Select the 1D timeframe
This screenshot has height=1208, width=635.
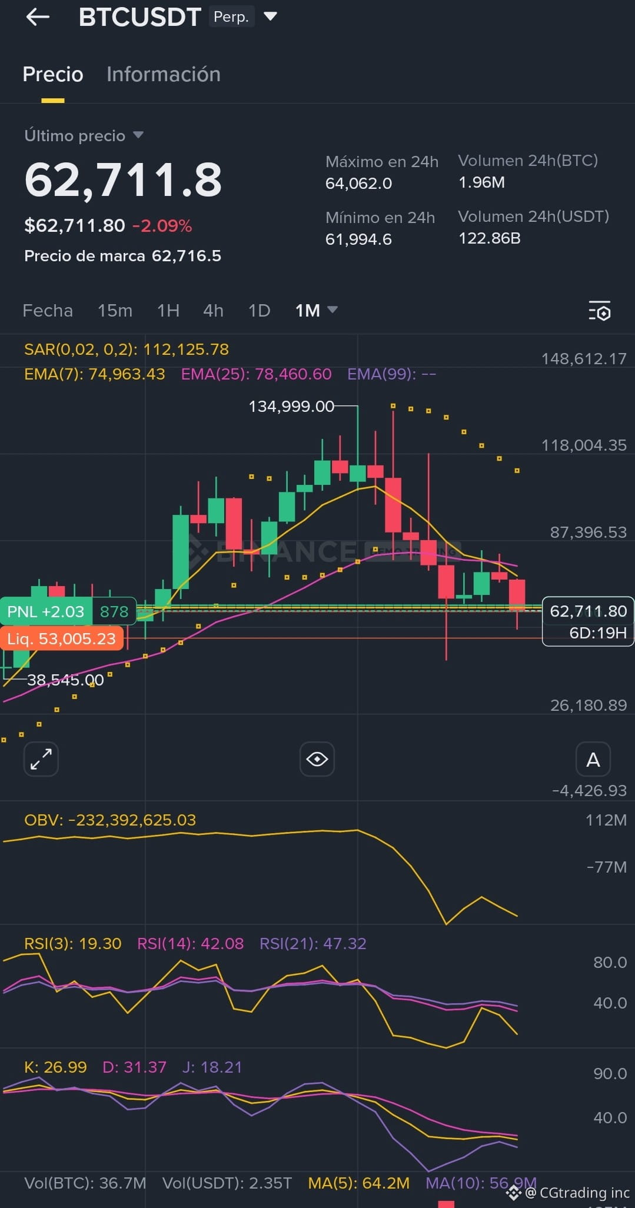click(260, 310)
